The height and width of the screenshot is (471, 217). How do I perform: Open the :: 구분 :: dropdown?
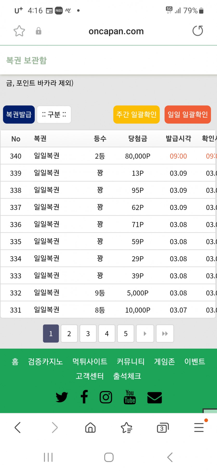pyautogui.click(x=54, y=114)
